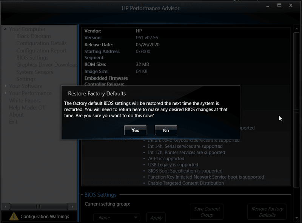Select Configuration Details in the sidebar

(x=42, y=43)
